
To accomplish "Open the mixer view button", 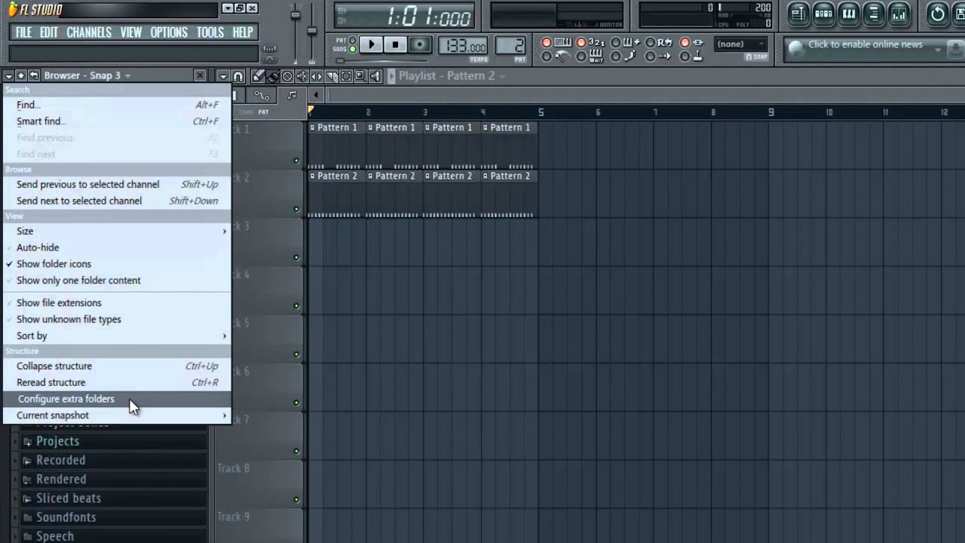I will pos(899,13).
